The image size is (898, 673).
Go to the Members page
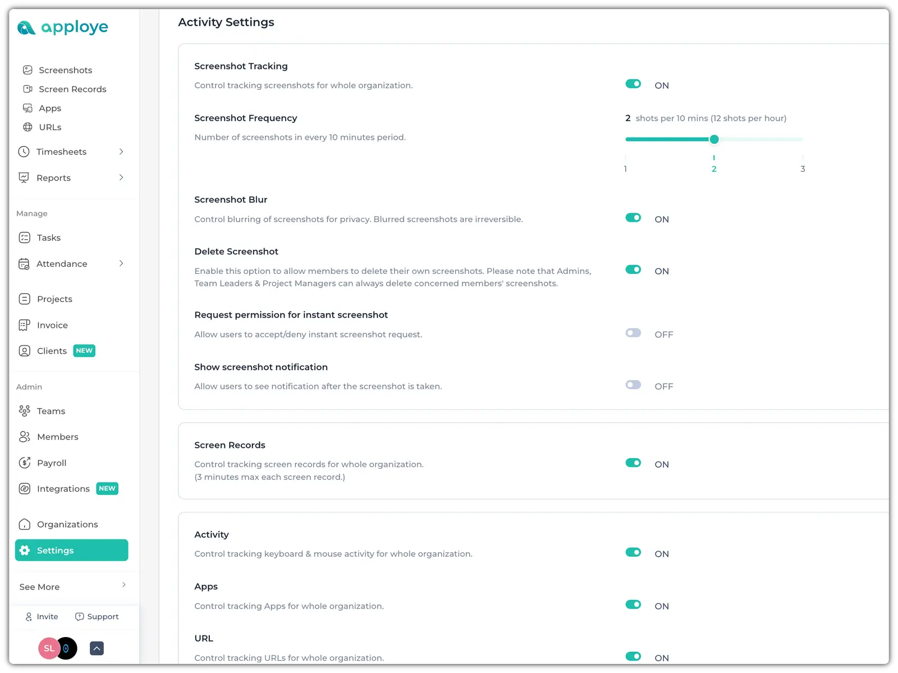[x=57, y=437]
